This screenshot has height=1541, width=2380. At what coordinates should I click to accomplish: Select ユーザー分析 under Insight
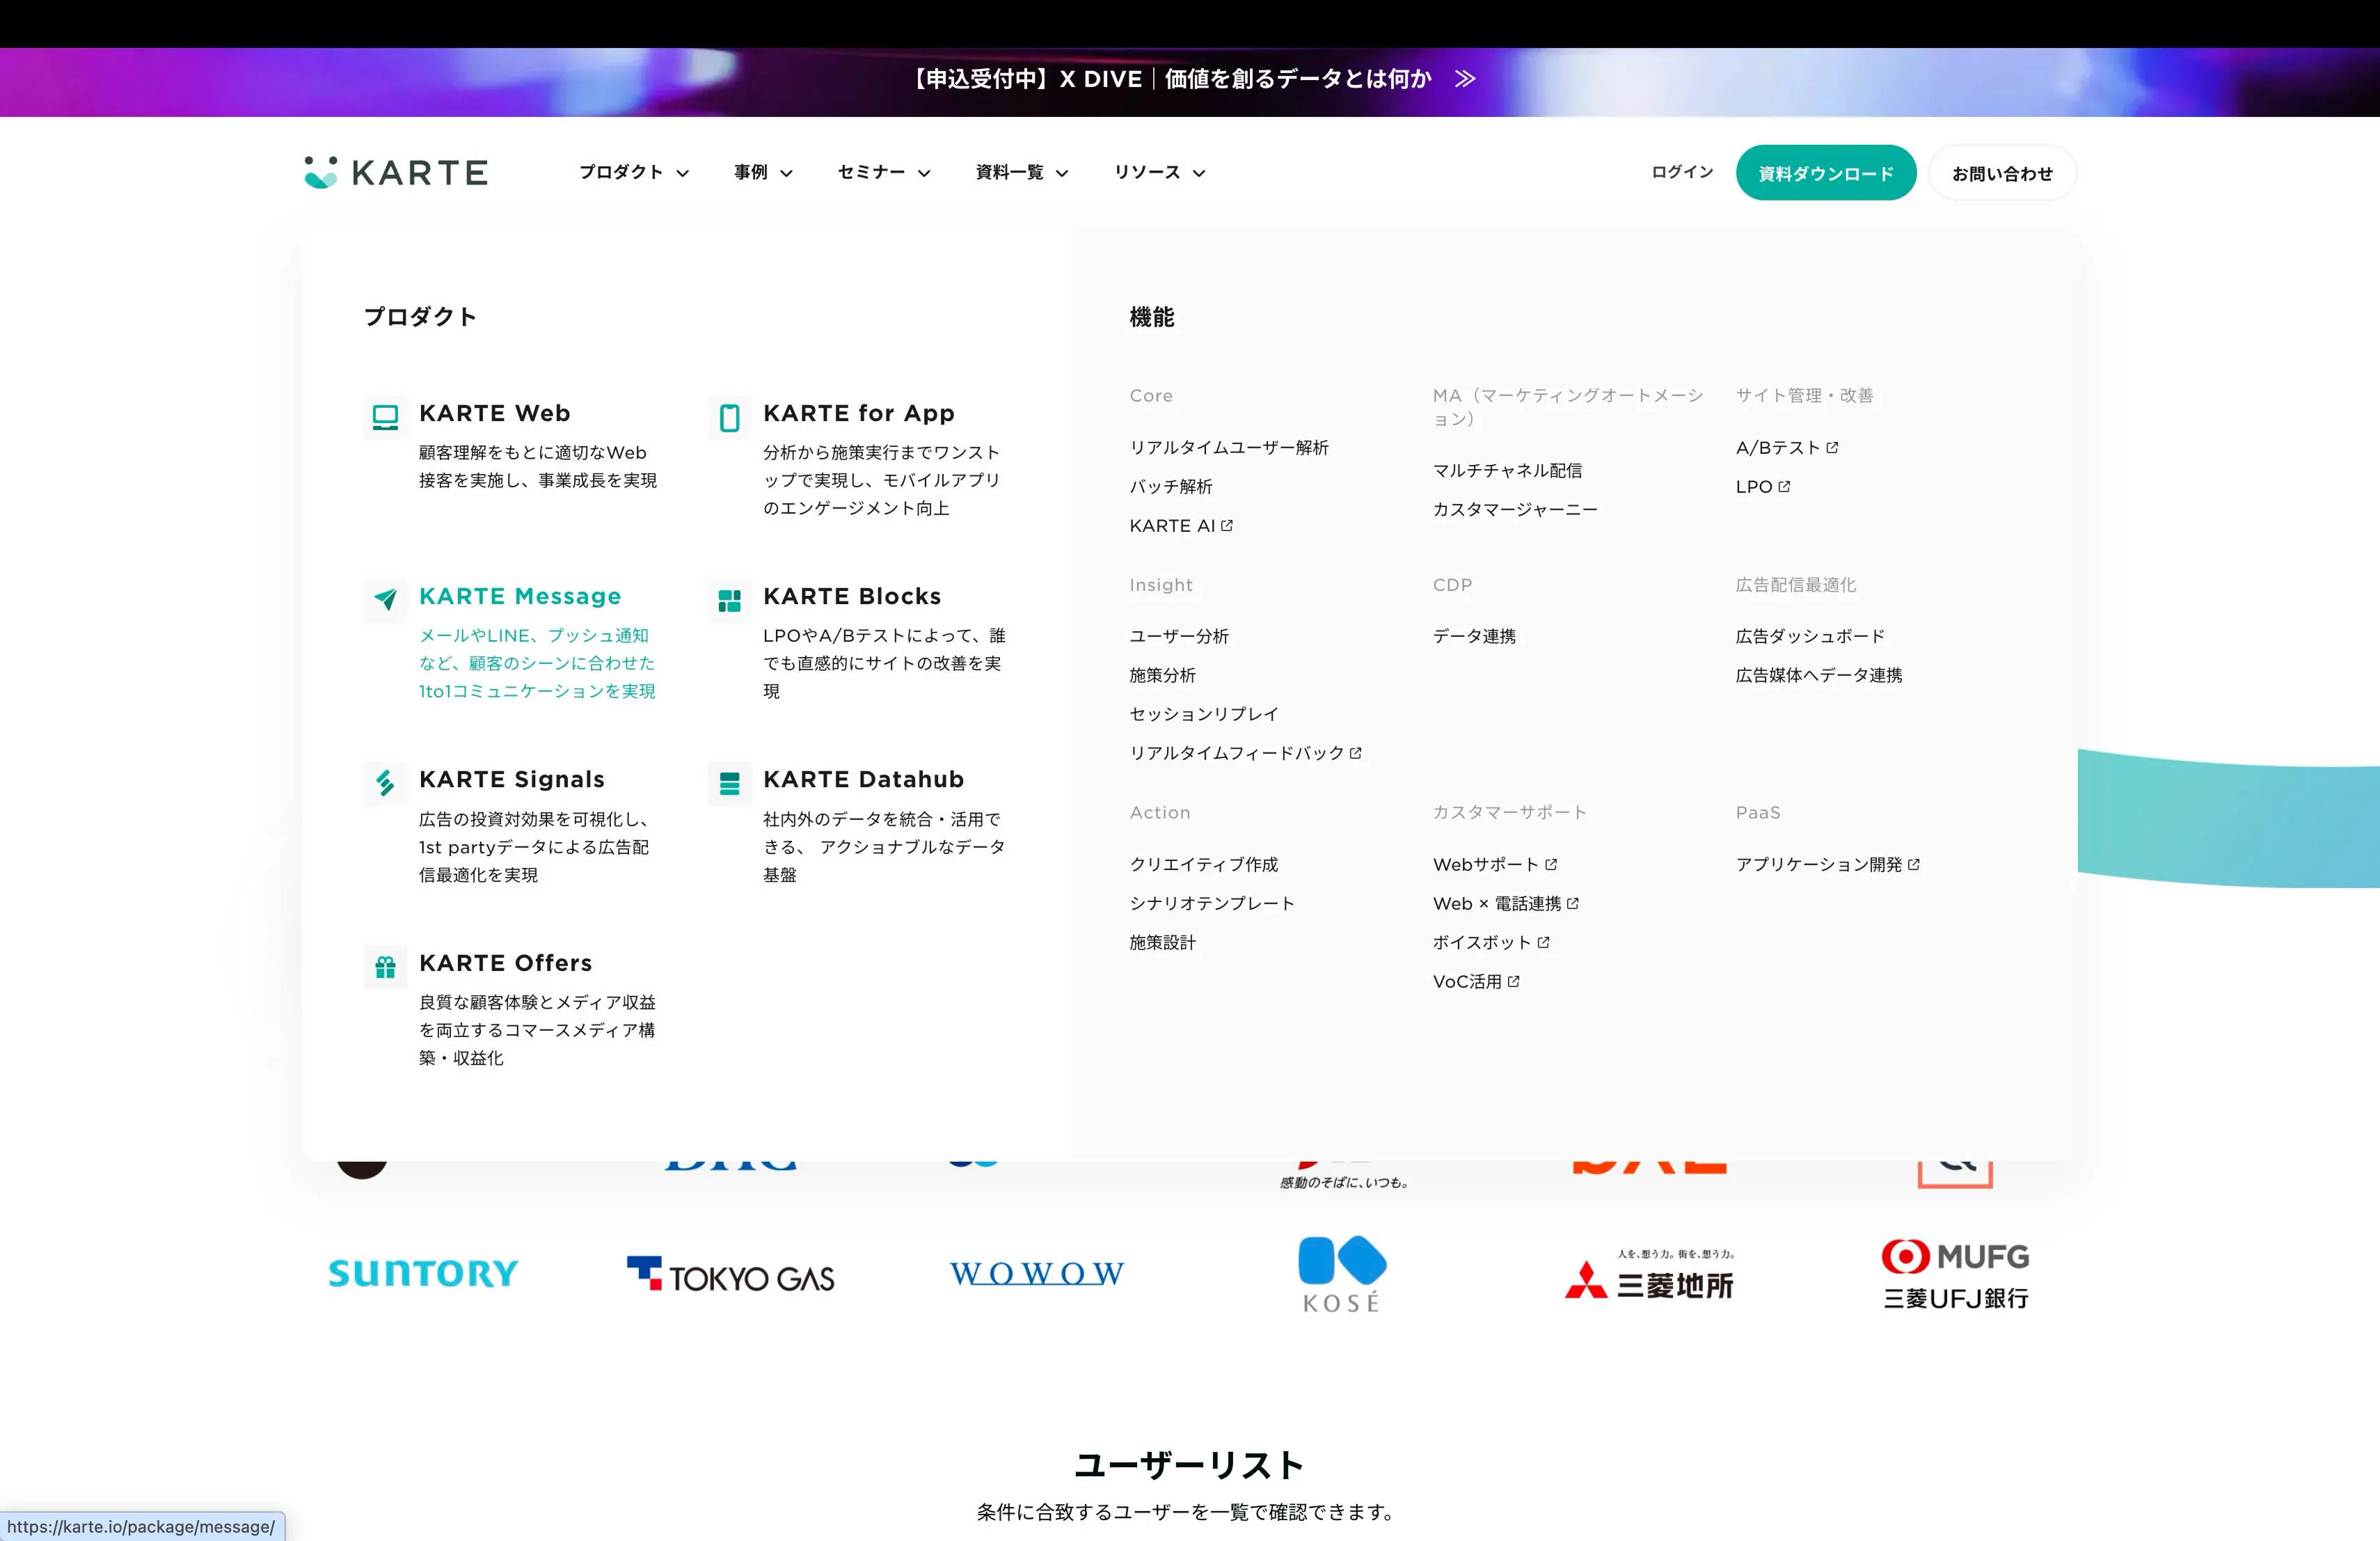click(x=1179, y=636)
